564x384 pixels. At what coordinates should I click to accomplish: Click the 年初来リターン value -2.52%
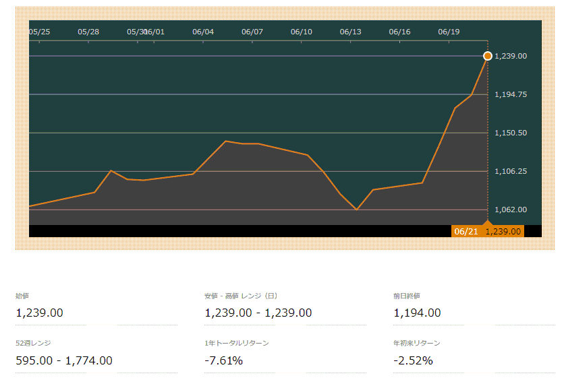point(414,360)
